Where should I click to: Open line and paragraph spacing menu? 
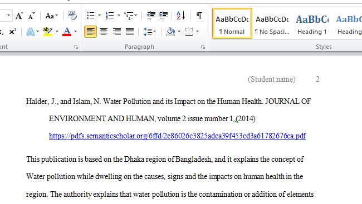pyautogui.click(x=150, y=32)
